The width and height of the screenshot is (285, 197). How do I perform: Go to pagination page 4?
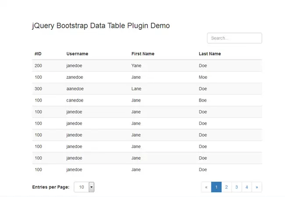coord(247,187)
